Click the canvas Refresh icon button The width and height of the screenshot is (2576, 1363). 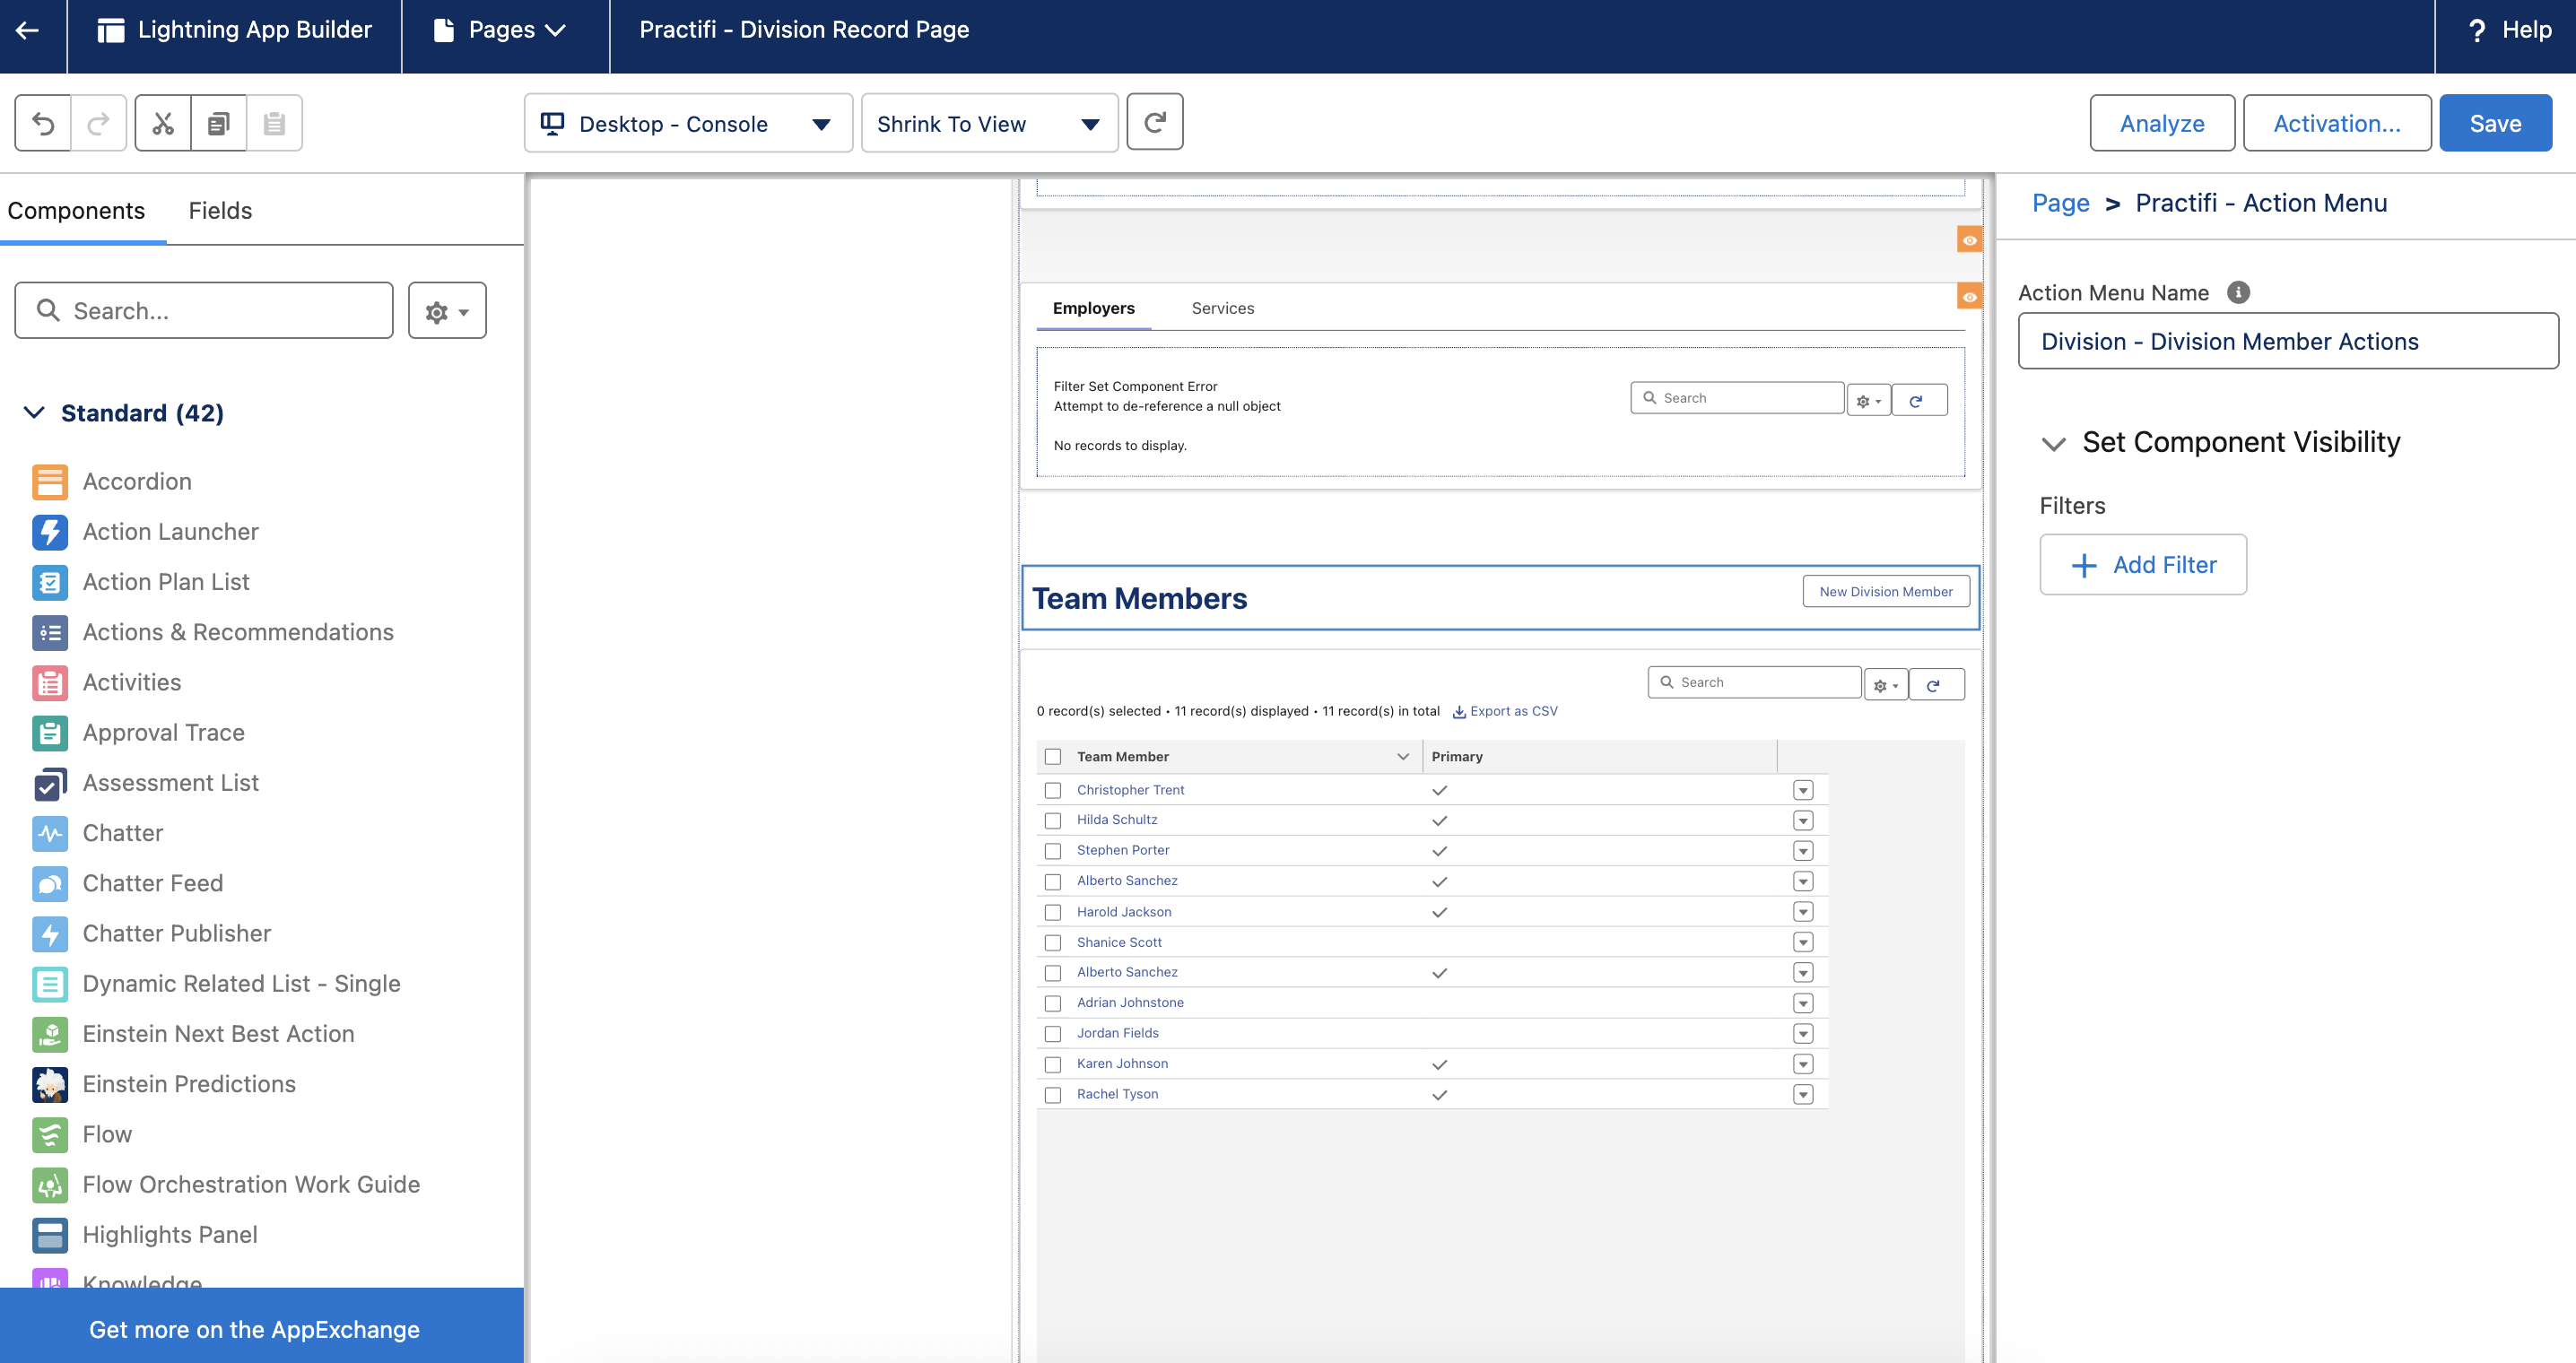[x=1154, y=122]
